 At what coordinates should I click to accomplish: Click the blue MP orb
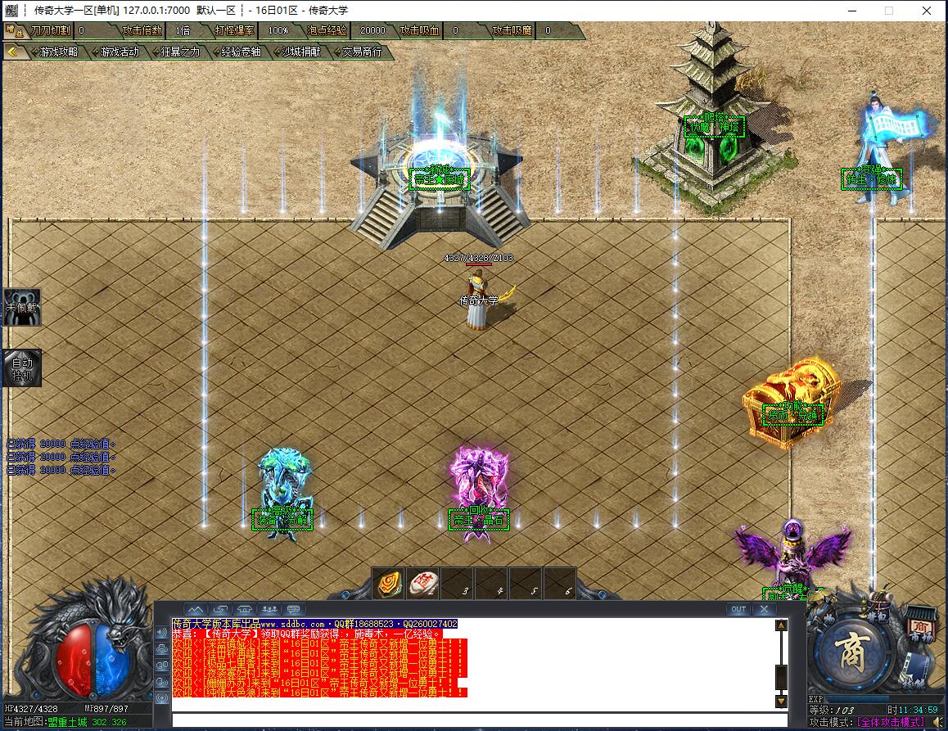112,661
